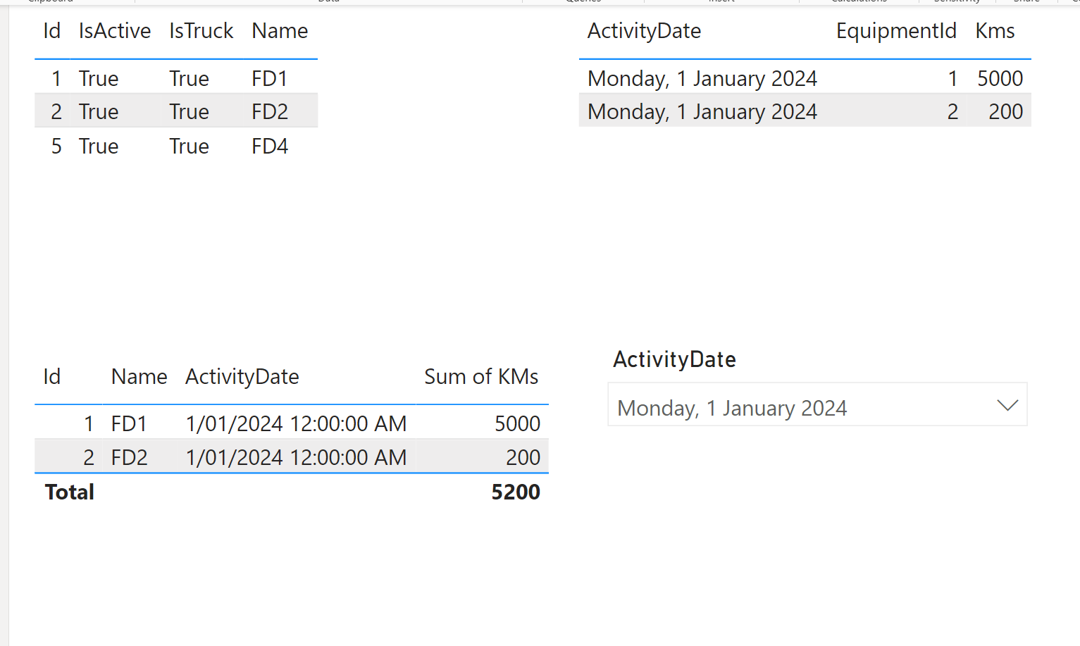The image size is (1080, 646).
Task: Click the EquipmentId column header
Action: [896, 31]
